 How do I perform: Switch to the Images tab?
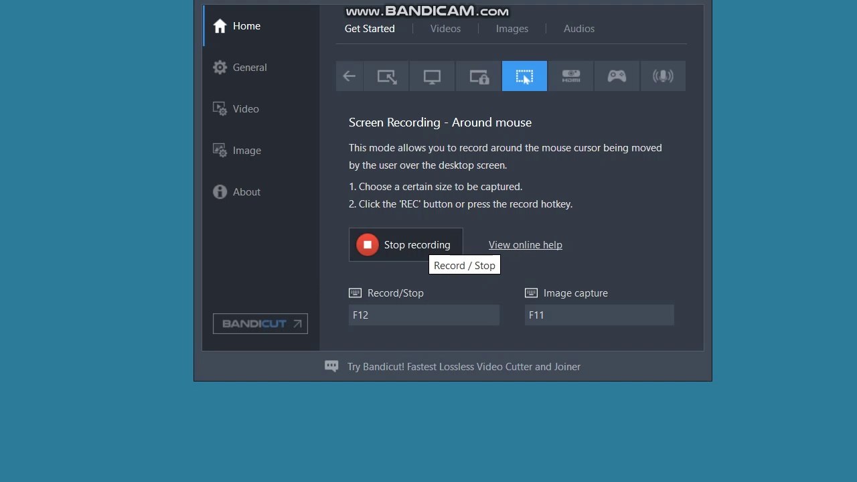click(x=512, y=29)
